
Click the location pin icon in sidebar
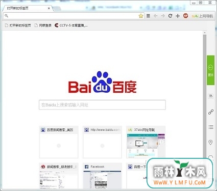(x=210, y=142)
